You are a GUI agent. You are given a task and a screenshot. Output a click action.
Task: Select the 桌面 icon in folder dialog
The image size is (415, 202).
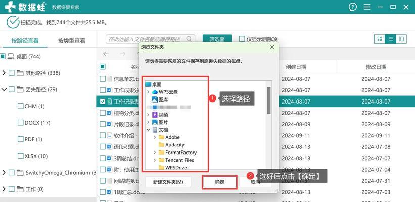pyautogui.click(x=148, y=85)
